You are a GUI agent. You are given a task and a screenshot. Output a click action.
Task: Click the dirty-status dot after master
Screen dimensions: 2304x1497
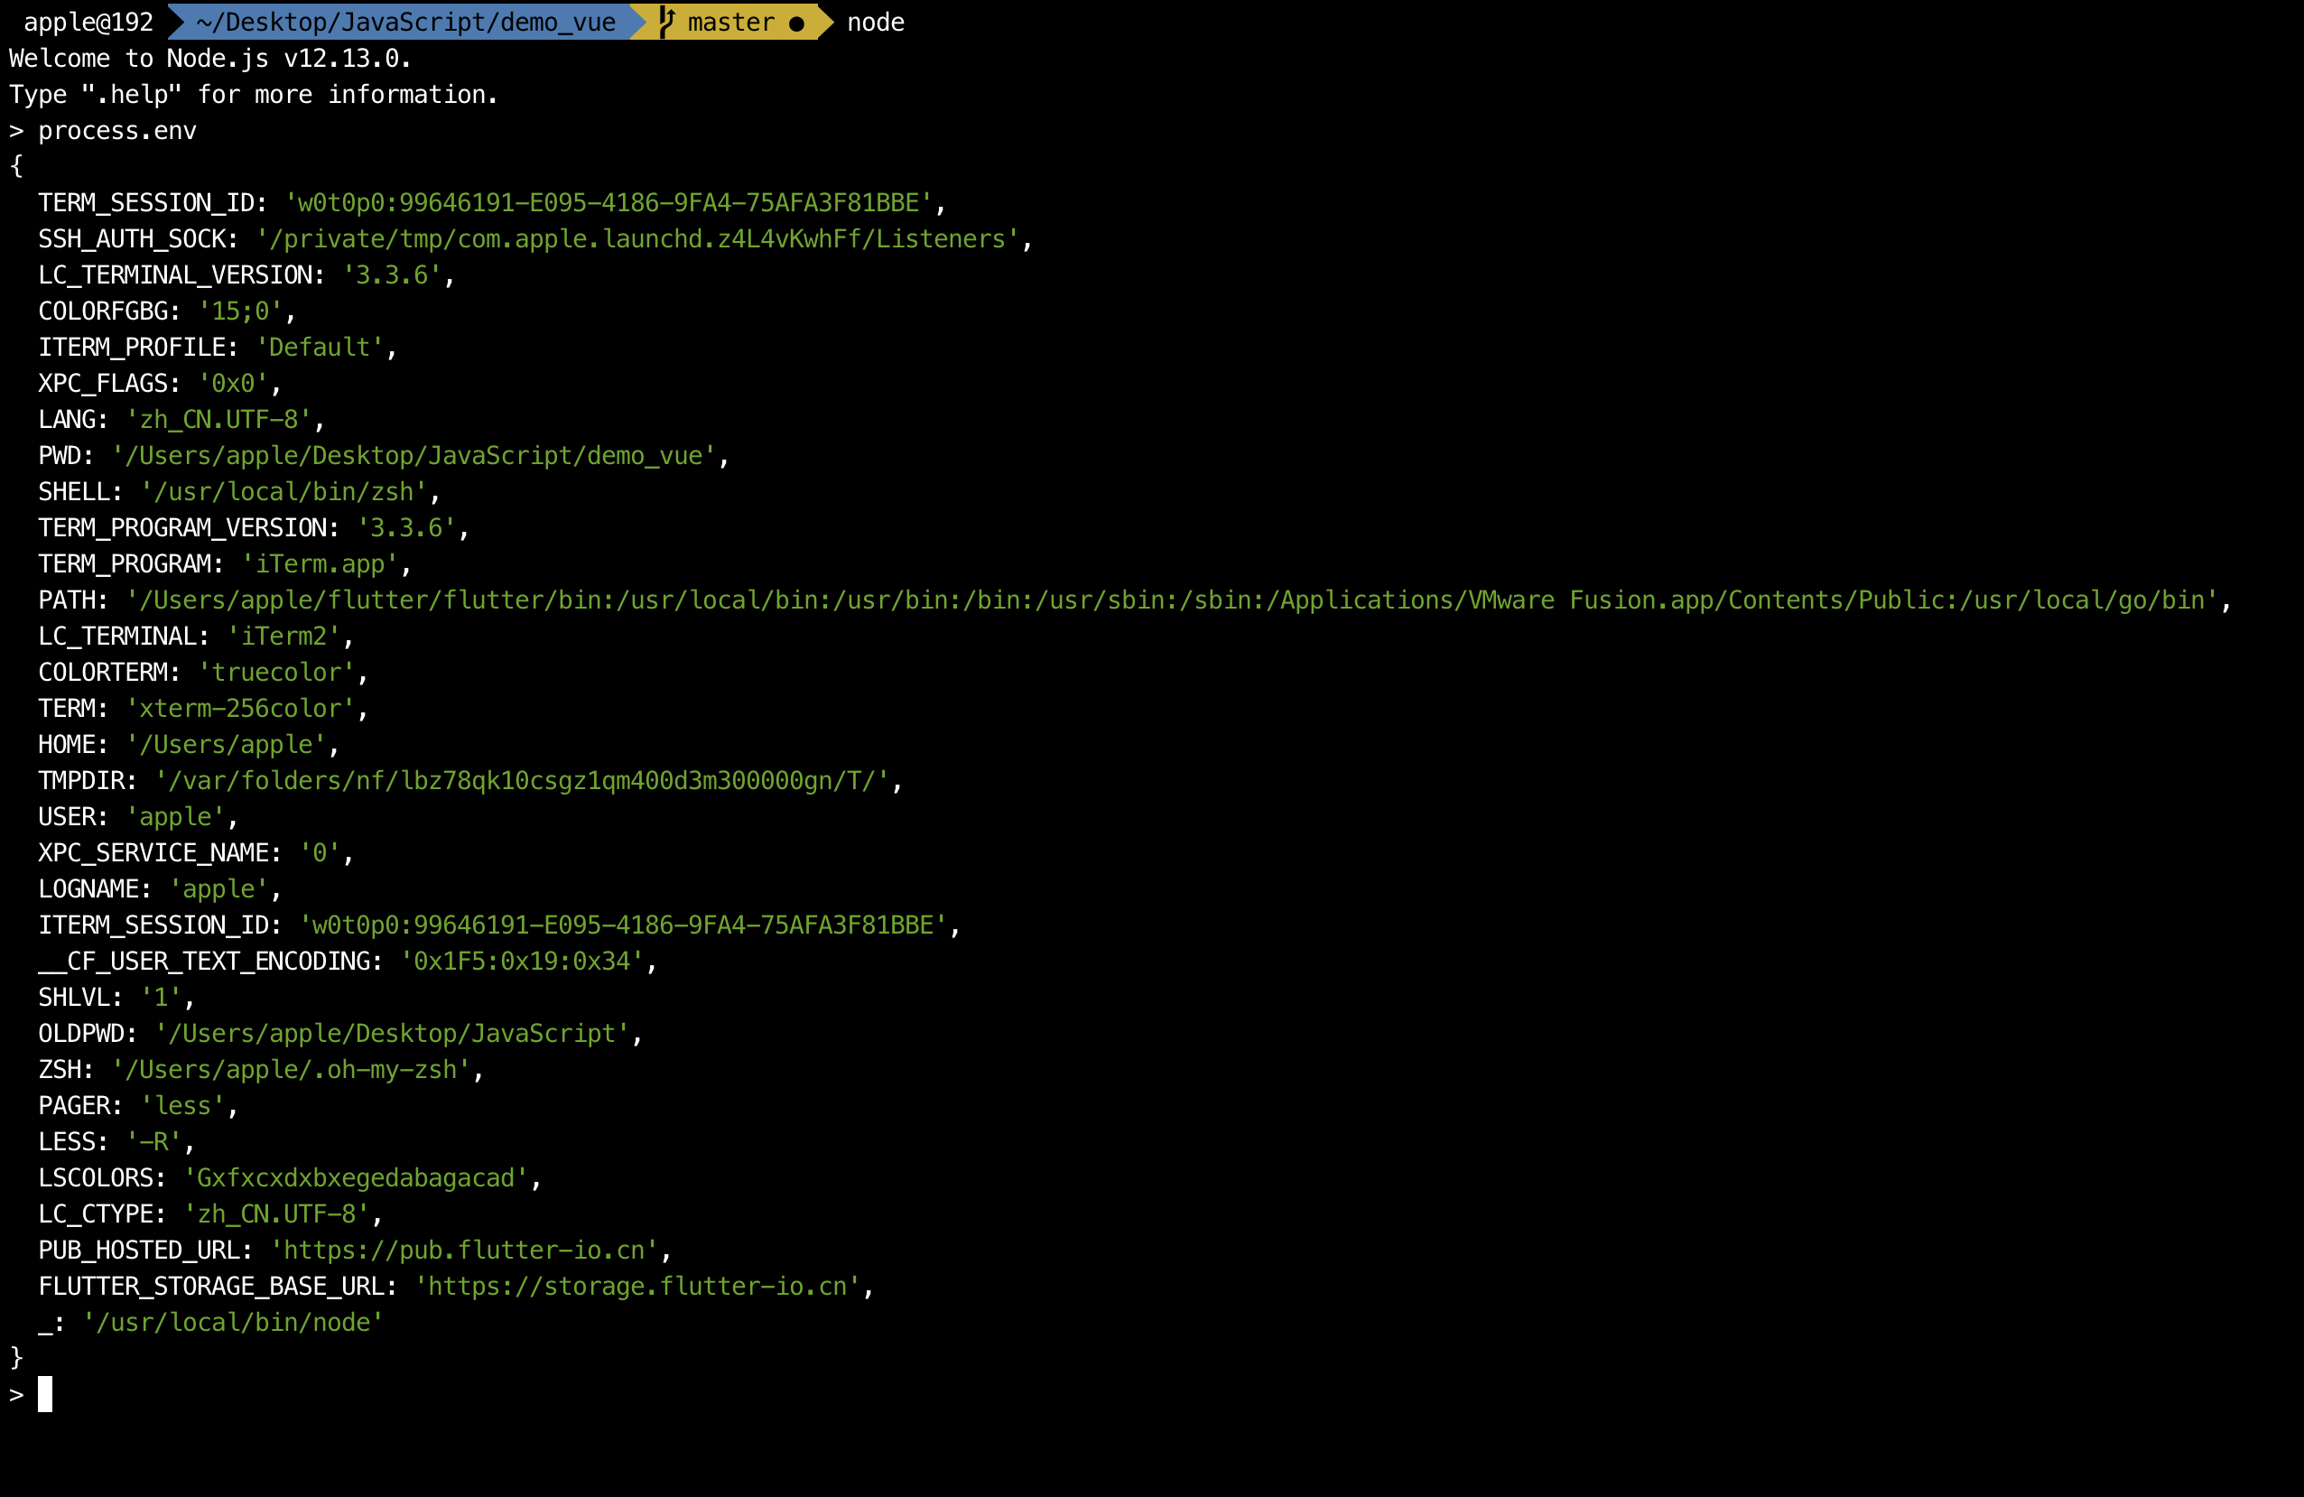(795, 23)
